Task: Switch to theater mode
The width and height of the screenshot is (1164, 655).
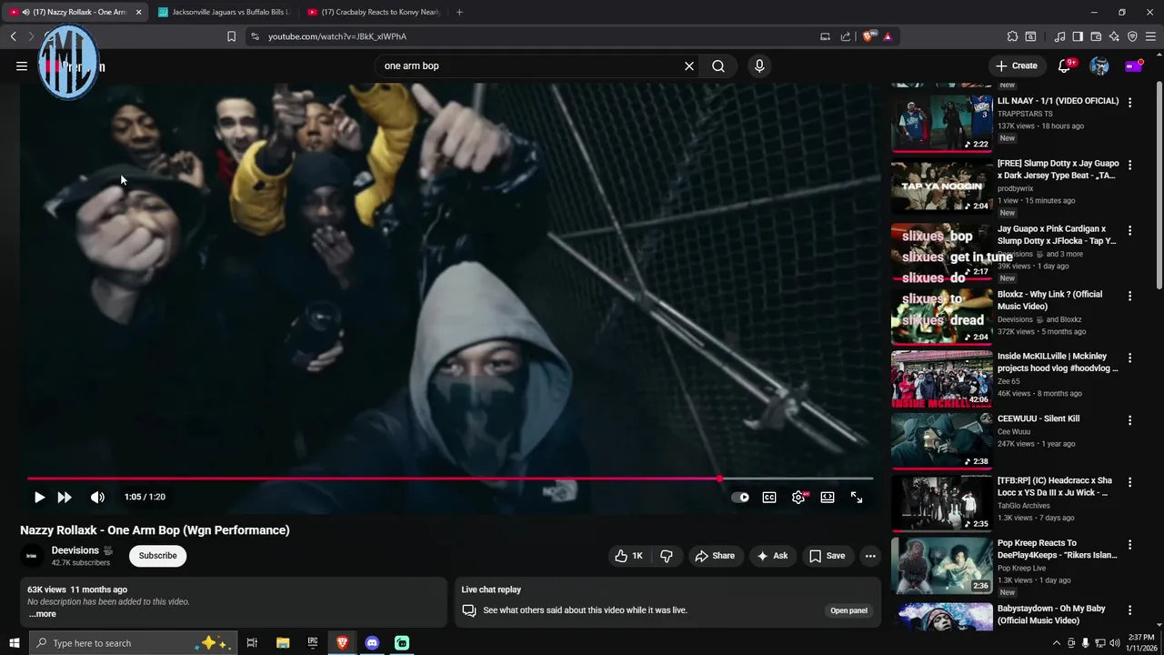Action: click(828, 498)
